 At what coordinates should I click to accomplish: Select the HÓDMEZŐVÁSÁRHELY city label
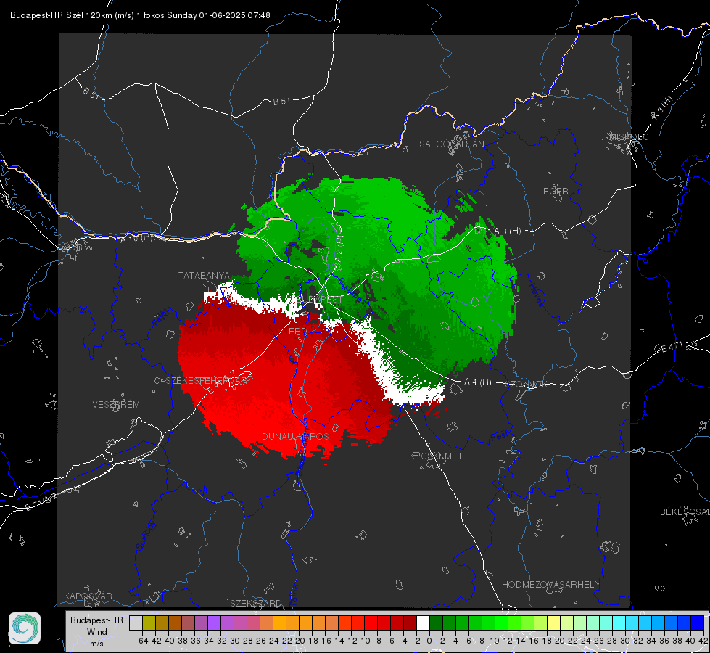pos(550,585)
